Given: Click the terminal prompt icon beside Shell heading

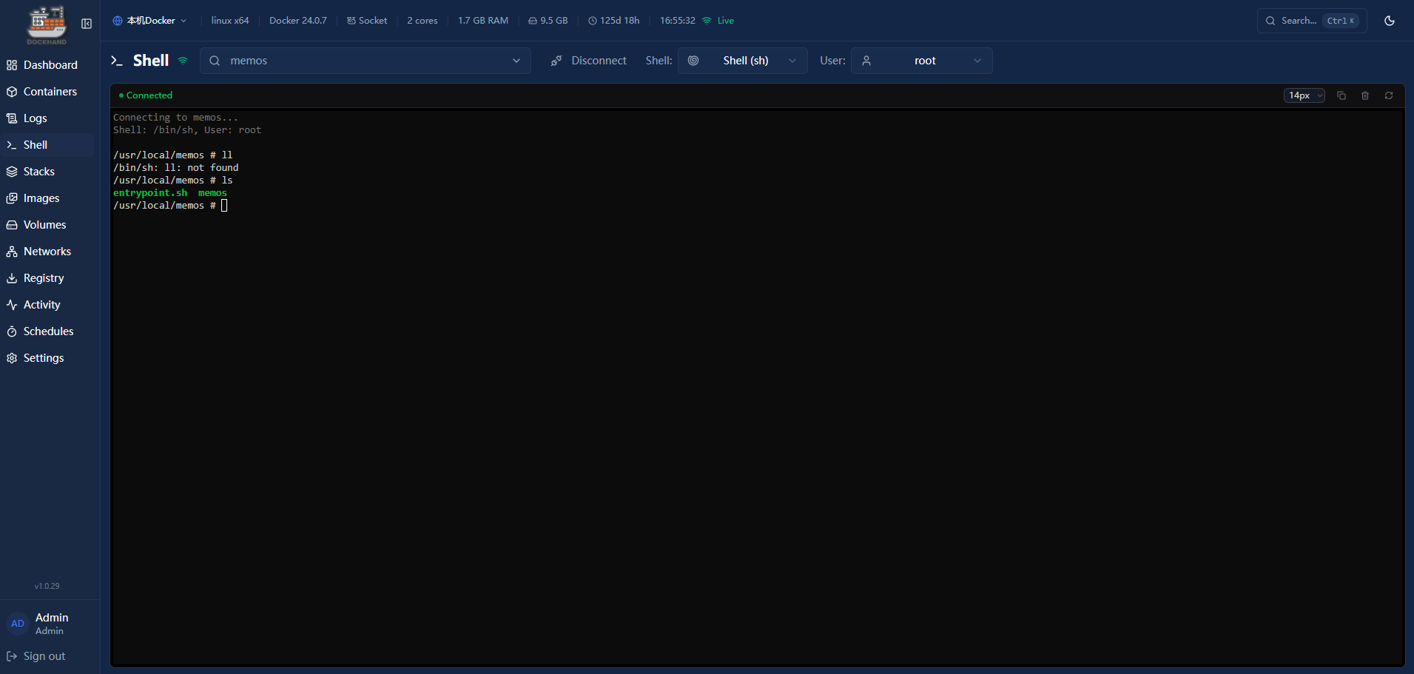Looking at the screenshot, I should [x=117, y=61].
